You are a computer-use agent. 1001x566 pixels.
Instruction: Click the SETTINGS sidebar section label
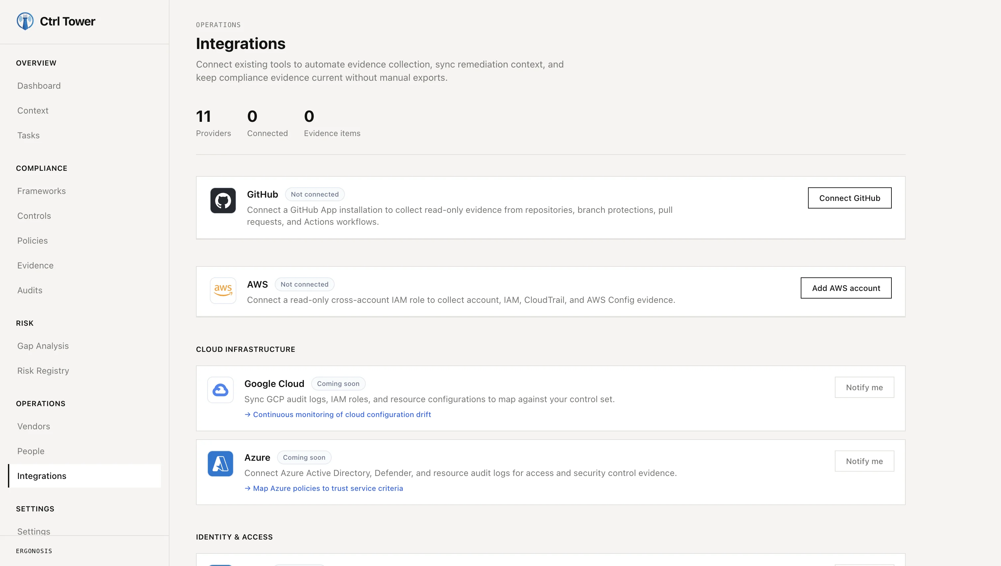(35, 509)
